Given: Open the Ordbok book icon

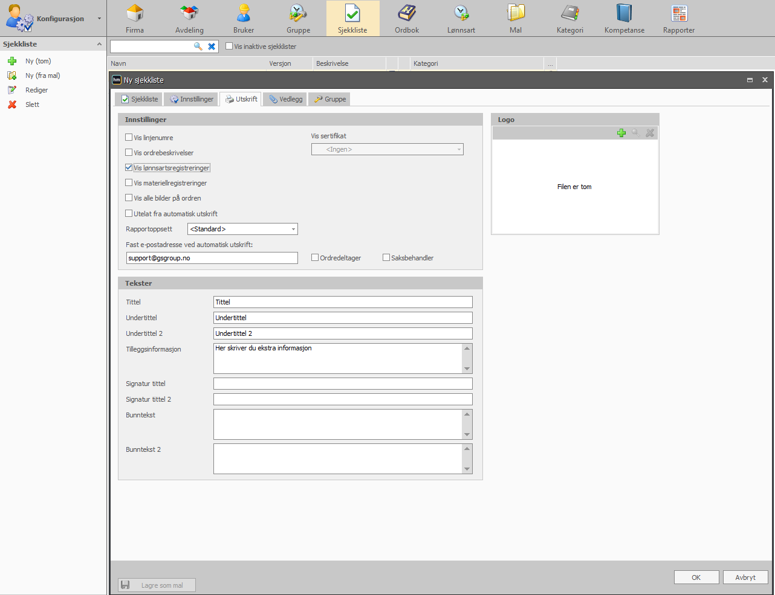Looking at the screenshot, I should [407, 13].
